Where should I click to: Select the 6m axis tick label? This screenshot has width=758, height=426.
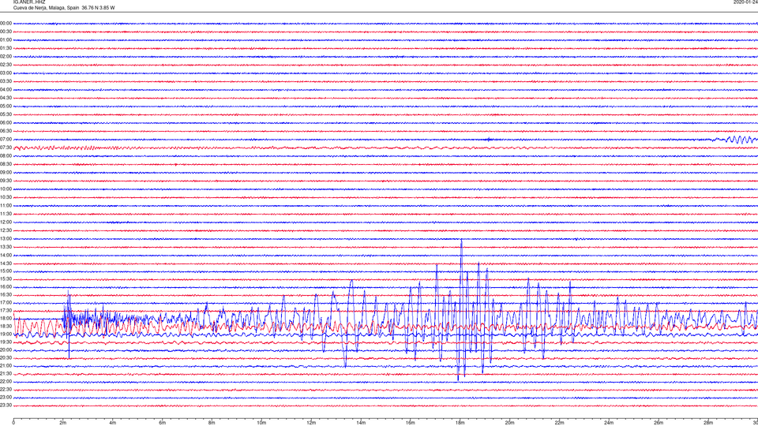coord(163,423)
